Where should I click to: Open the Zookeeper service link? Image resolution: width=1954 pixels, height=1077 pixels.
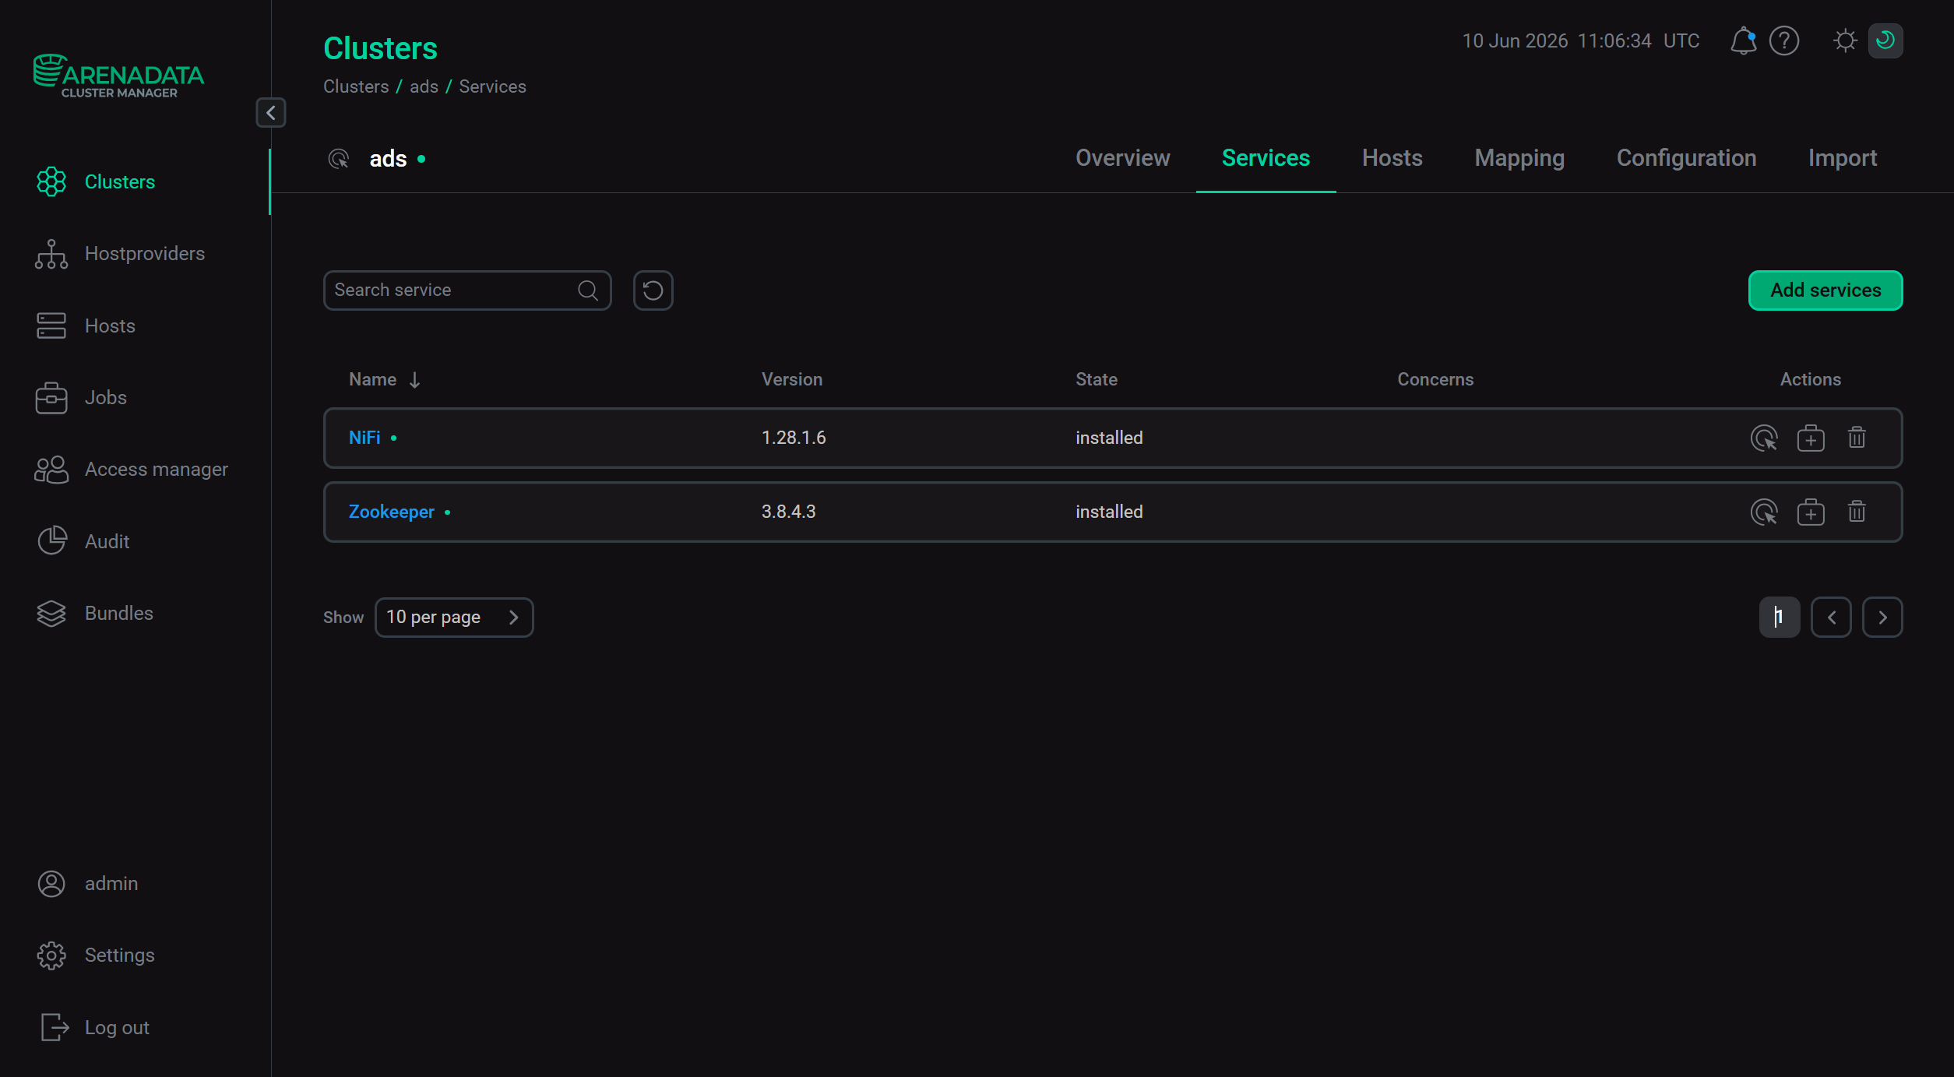391,512
